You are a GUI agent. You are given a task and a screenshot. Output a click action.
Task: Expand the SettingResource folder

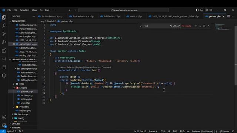point(15,69)
